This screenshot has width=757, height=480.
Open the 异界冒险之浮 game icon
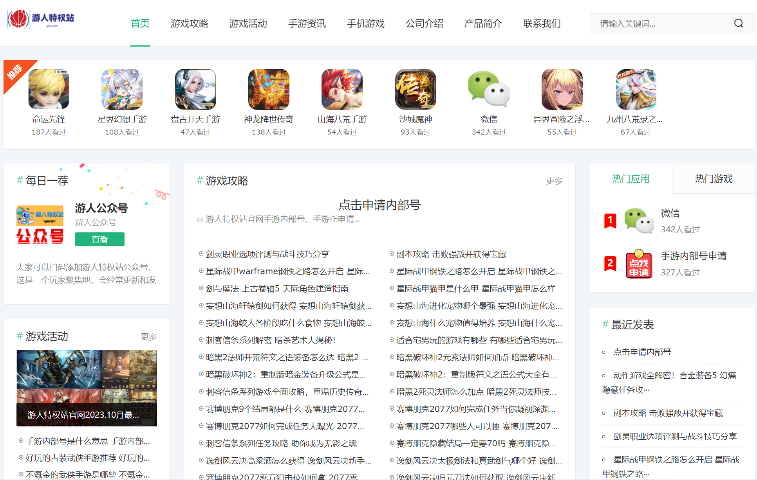[x=562, y=89]
